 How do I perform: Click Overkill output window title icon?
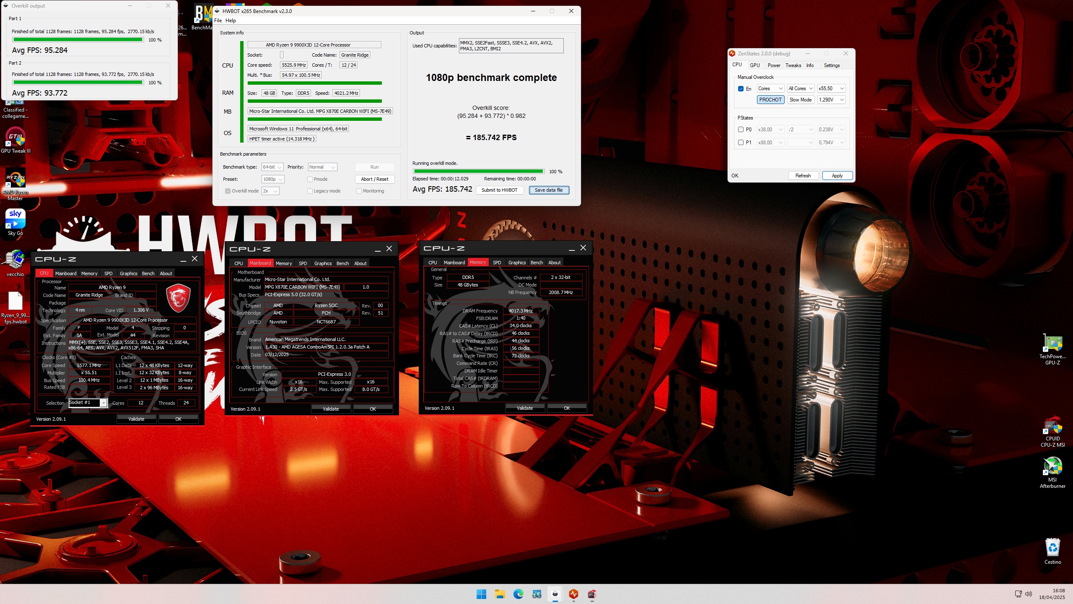[x=6, y=6]
